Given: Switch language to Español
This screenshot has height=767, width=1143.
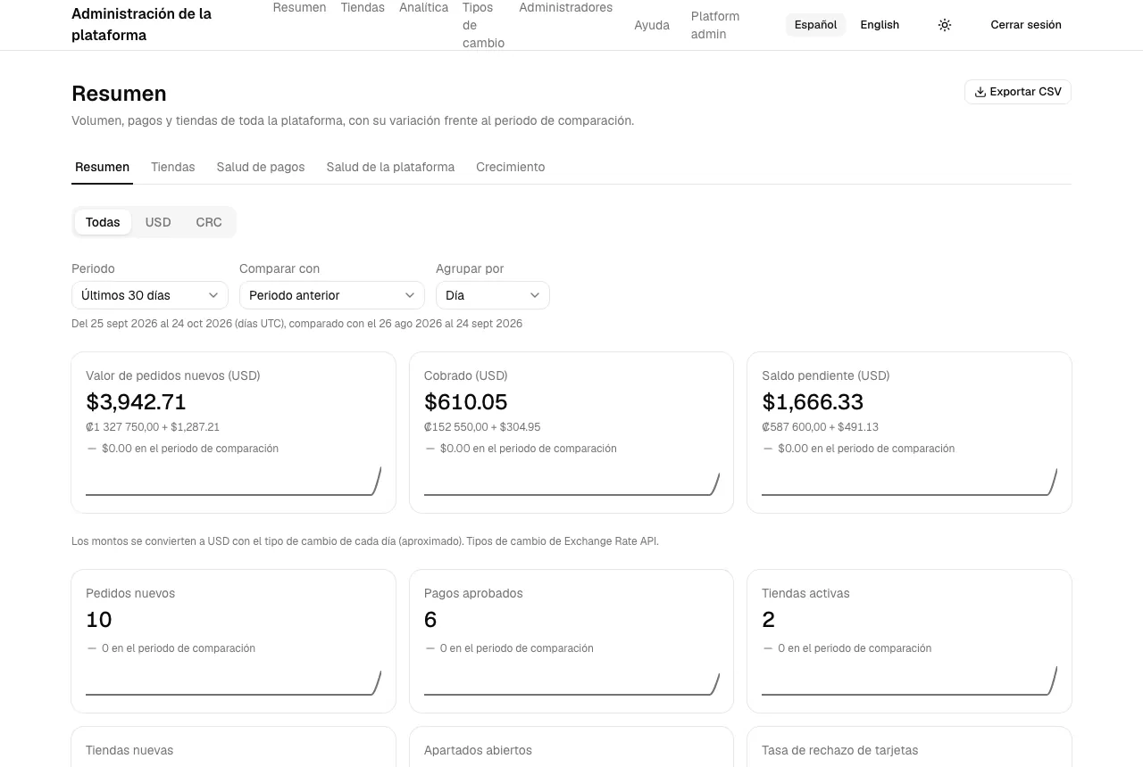Looking at the screenshot, I should tap(815, 25).
